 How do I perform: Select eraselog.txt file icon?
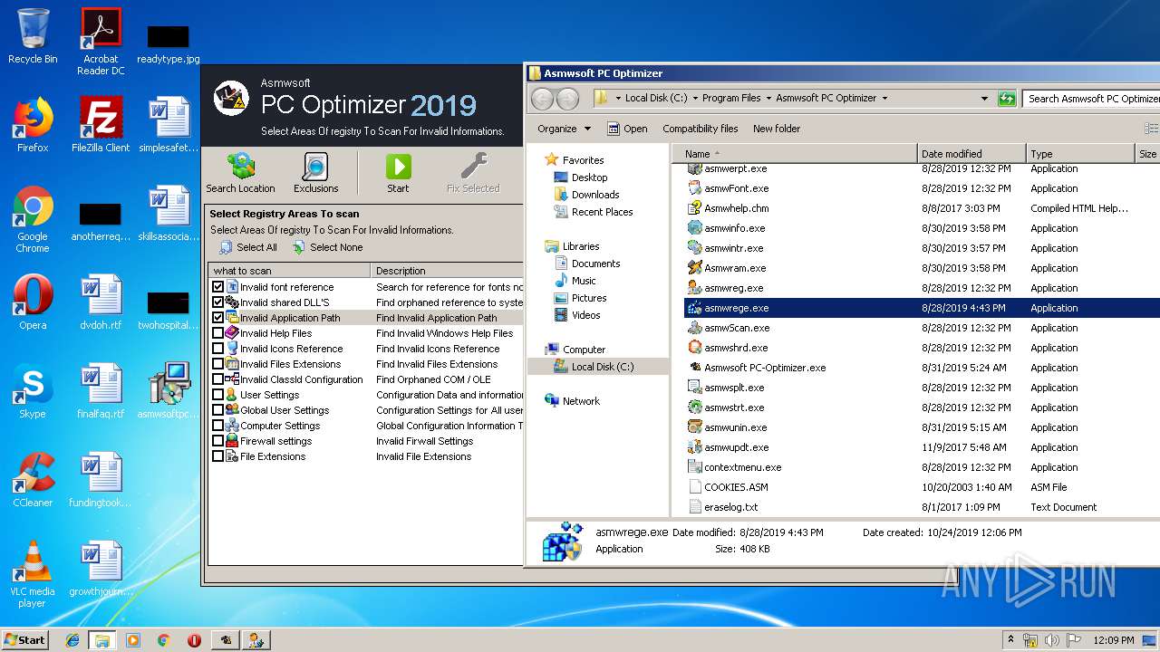pos(695,507)
